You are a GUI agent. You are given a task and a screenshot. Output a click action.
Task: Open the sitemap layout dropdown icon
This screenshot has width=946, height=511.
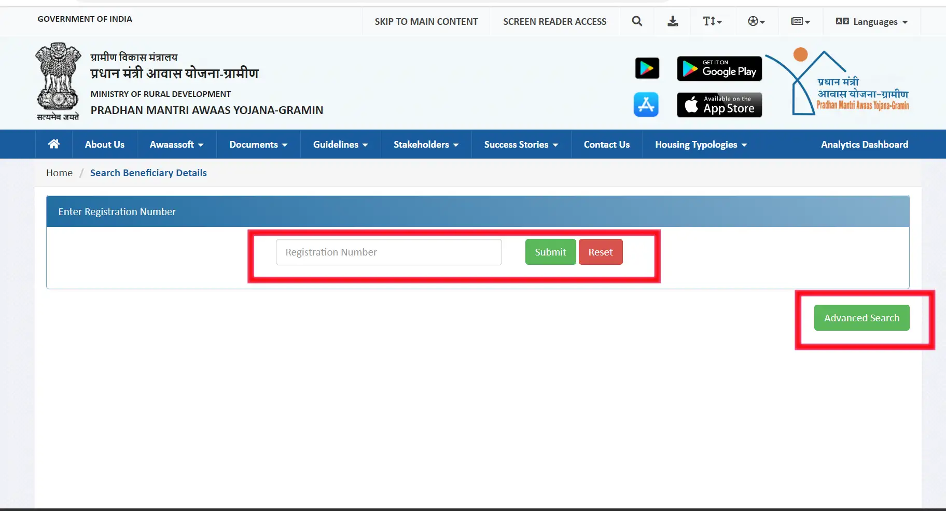[x=800, y=21]
